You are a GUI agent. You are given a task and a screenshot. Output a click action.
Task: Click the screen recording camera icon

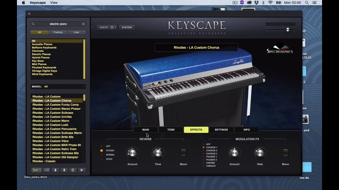point(235,3)
